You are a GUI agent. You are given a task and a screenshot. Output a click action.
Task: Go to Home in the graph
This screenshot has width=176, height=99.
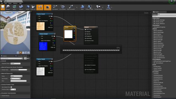point(28,7)
